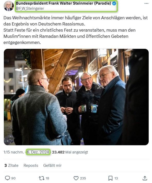Open the three-dot more options menu
Viewport: 152px width, 183px height.
click(x=146, y=4)
